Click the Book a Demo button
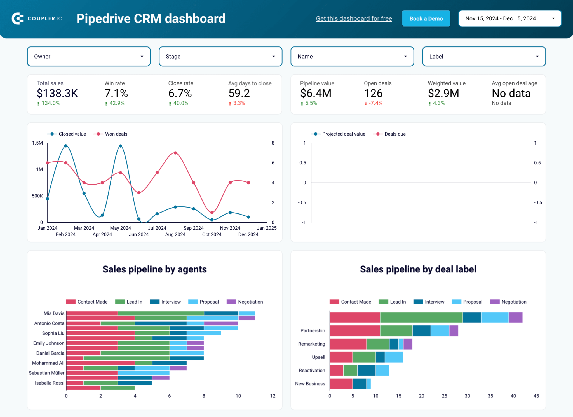The image size is (573, 417). (426, 18)
